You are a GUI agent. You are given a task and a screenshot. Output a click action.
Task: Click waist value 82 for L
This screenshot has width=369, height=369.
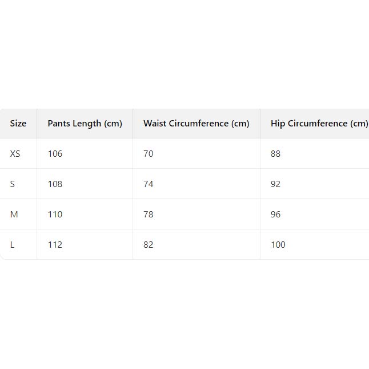point(149,245)
